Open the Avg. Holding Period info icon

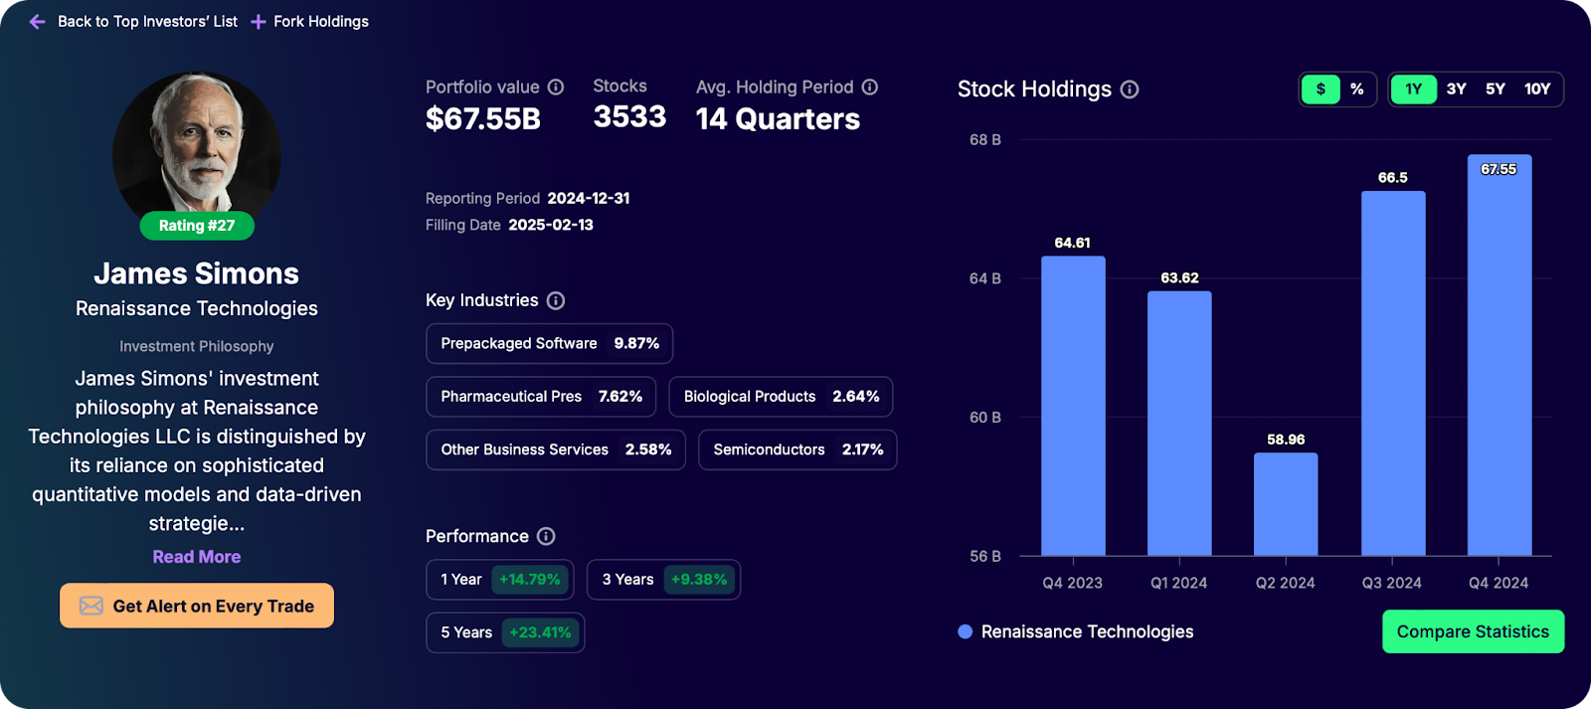(870, 88)
